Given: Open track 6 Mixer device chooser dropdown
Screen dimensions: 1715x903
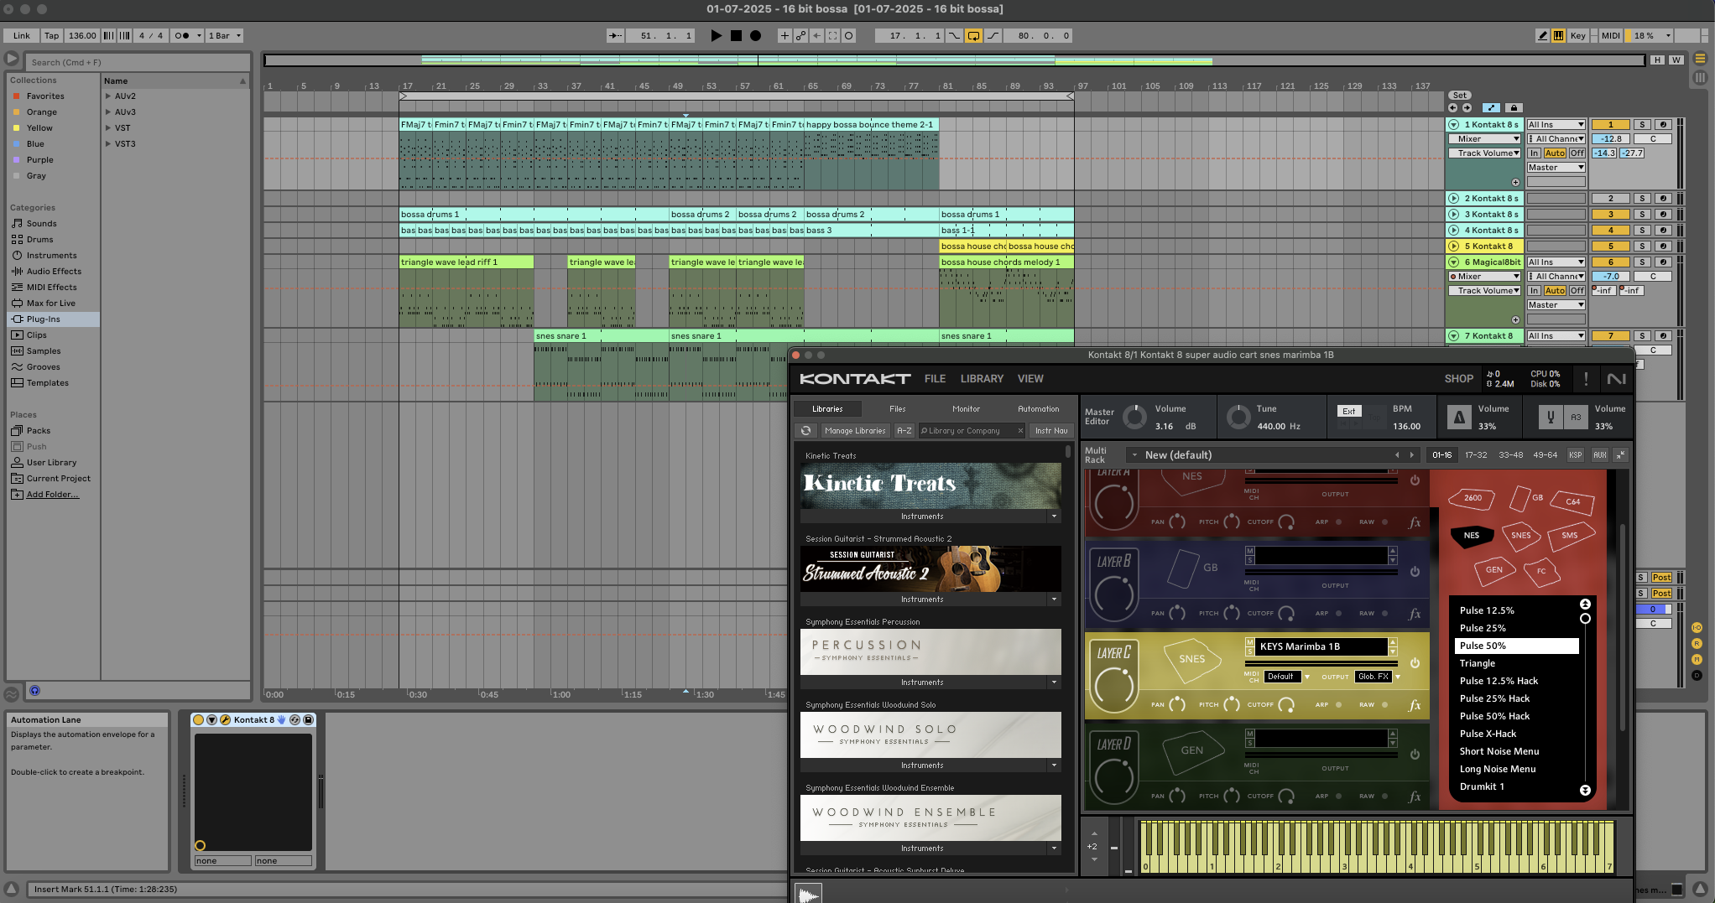Looking at the screenshot, I should coord(1484,277).
